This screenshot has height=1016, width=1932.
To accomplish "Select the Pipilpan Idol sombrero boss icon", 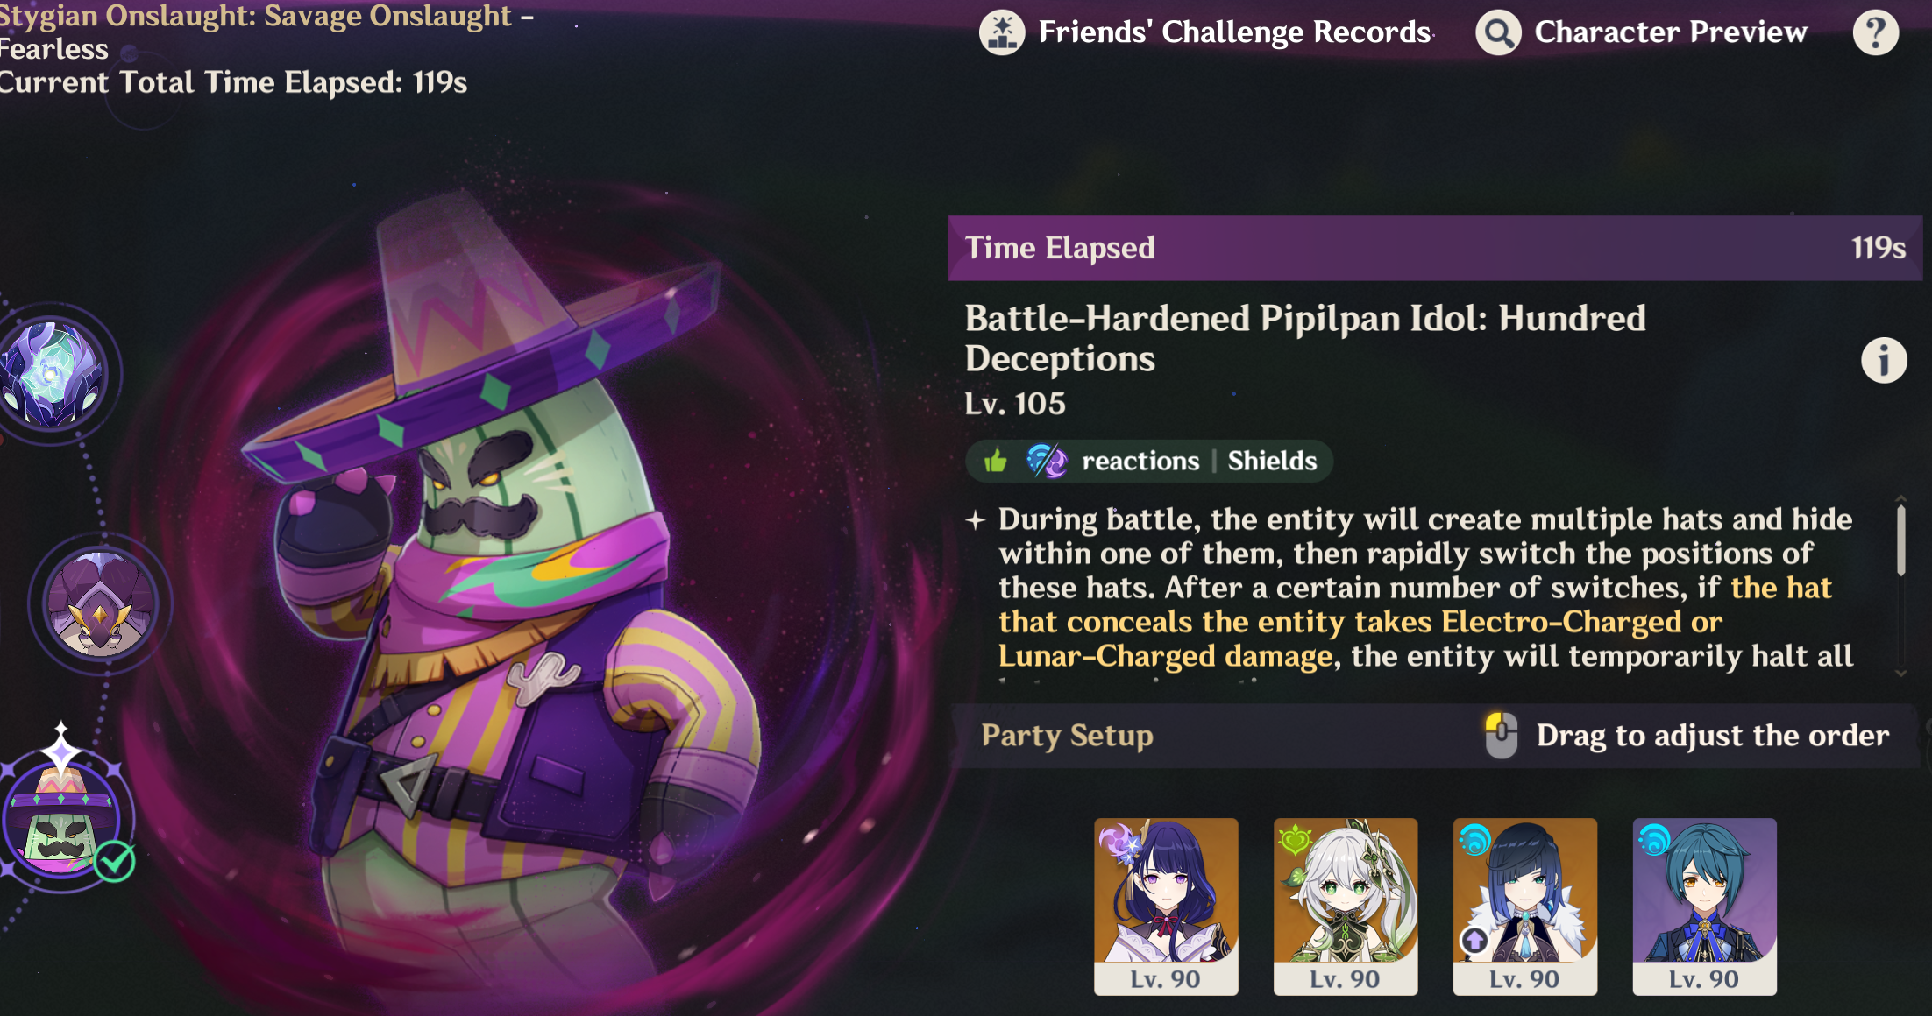I will pyautogui.click(x=60, y=819).
